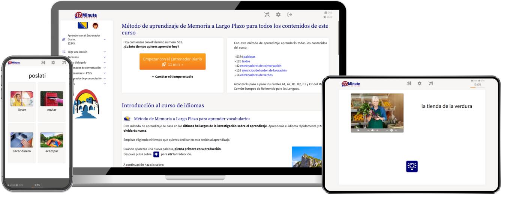Choose the acampar answer card on the phone
Image resolution: width=525 pixels, height=199 pixels.
(52, 143)
